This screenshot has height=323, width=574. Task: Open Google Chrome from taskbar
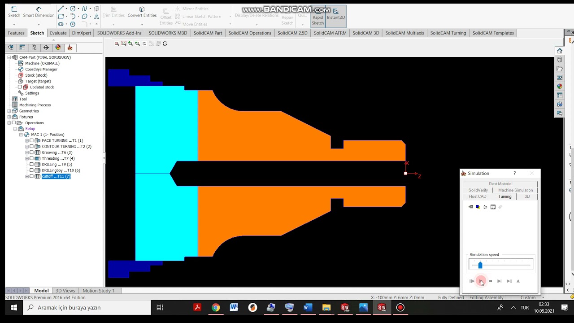point(216,308)
